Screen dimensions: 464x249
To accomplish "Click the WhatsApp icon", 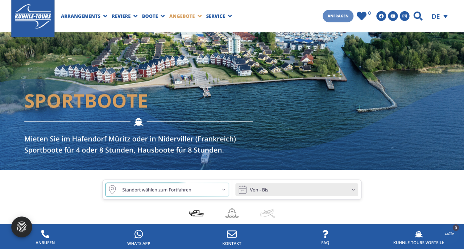I will pos(138,234).
